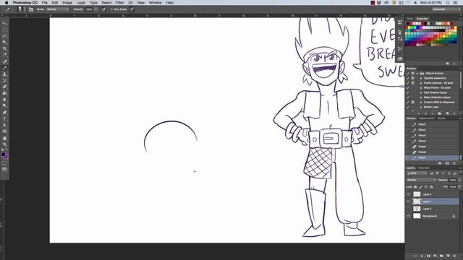463x260 pixels.
Task: Select the Quick Selection tool
Action: 4,42
